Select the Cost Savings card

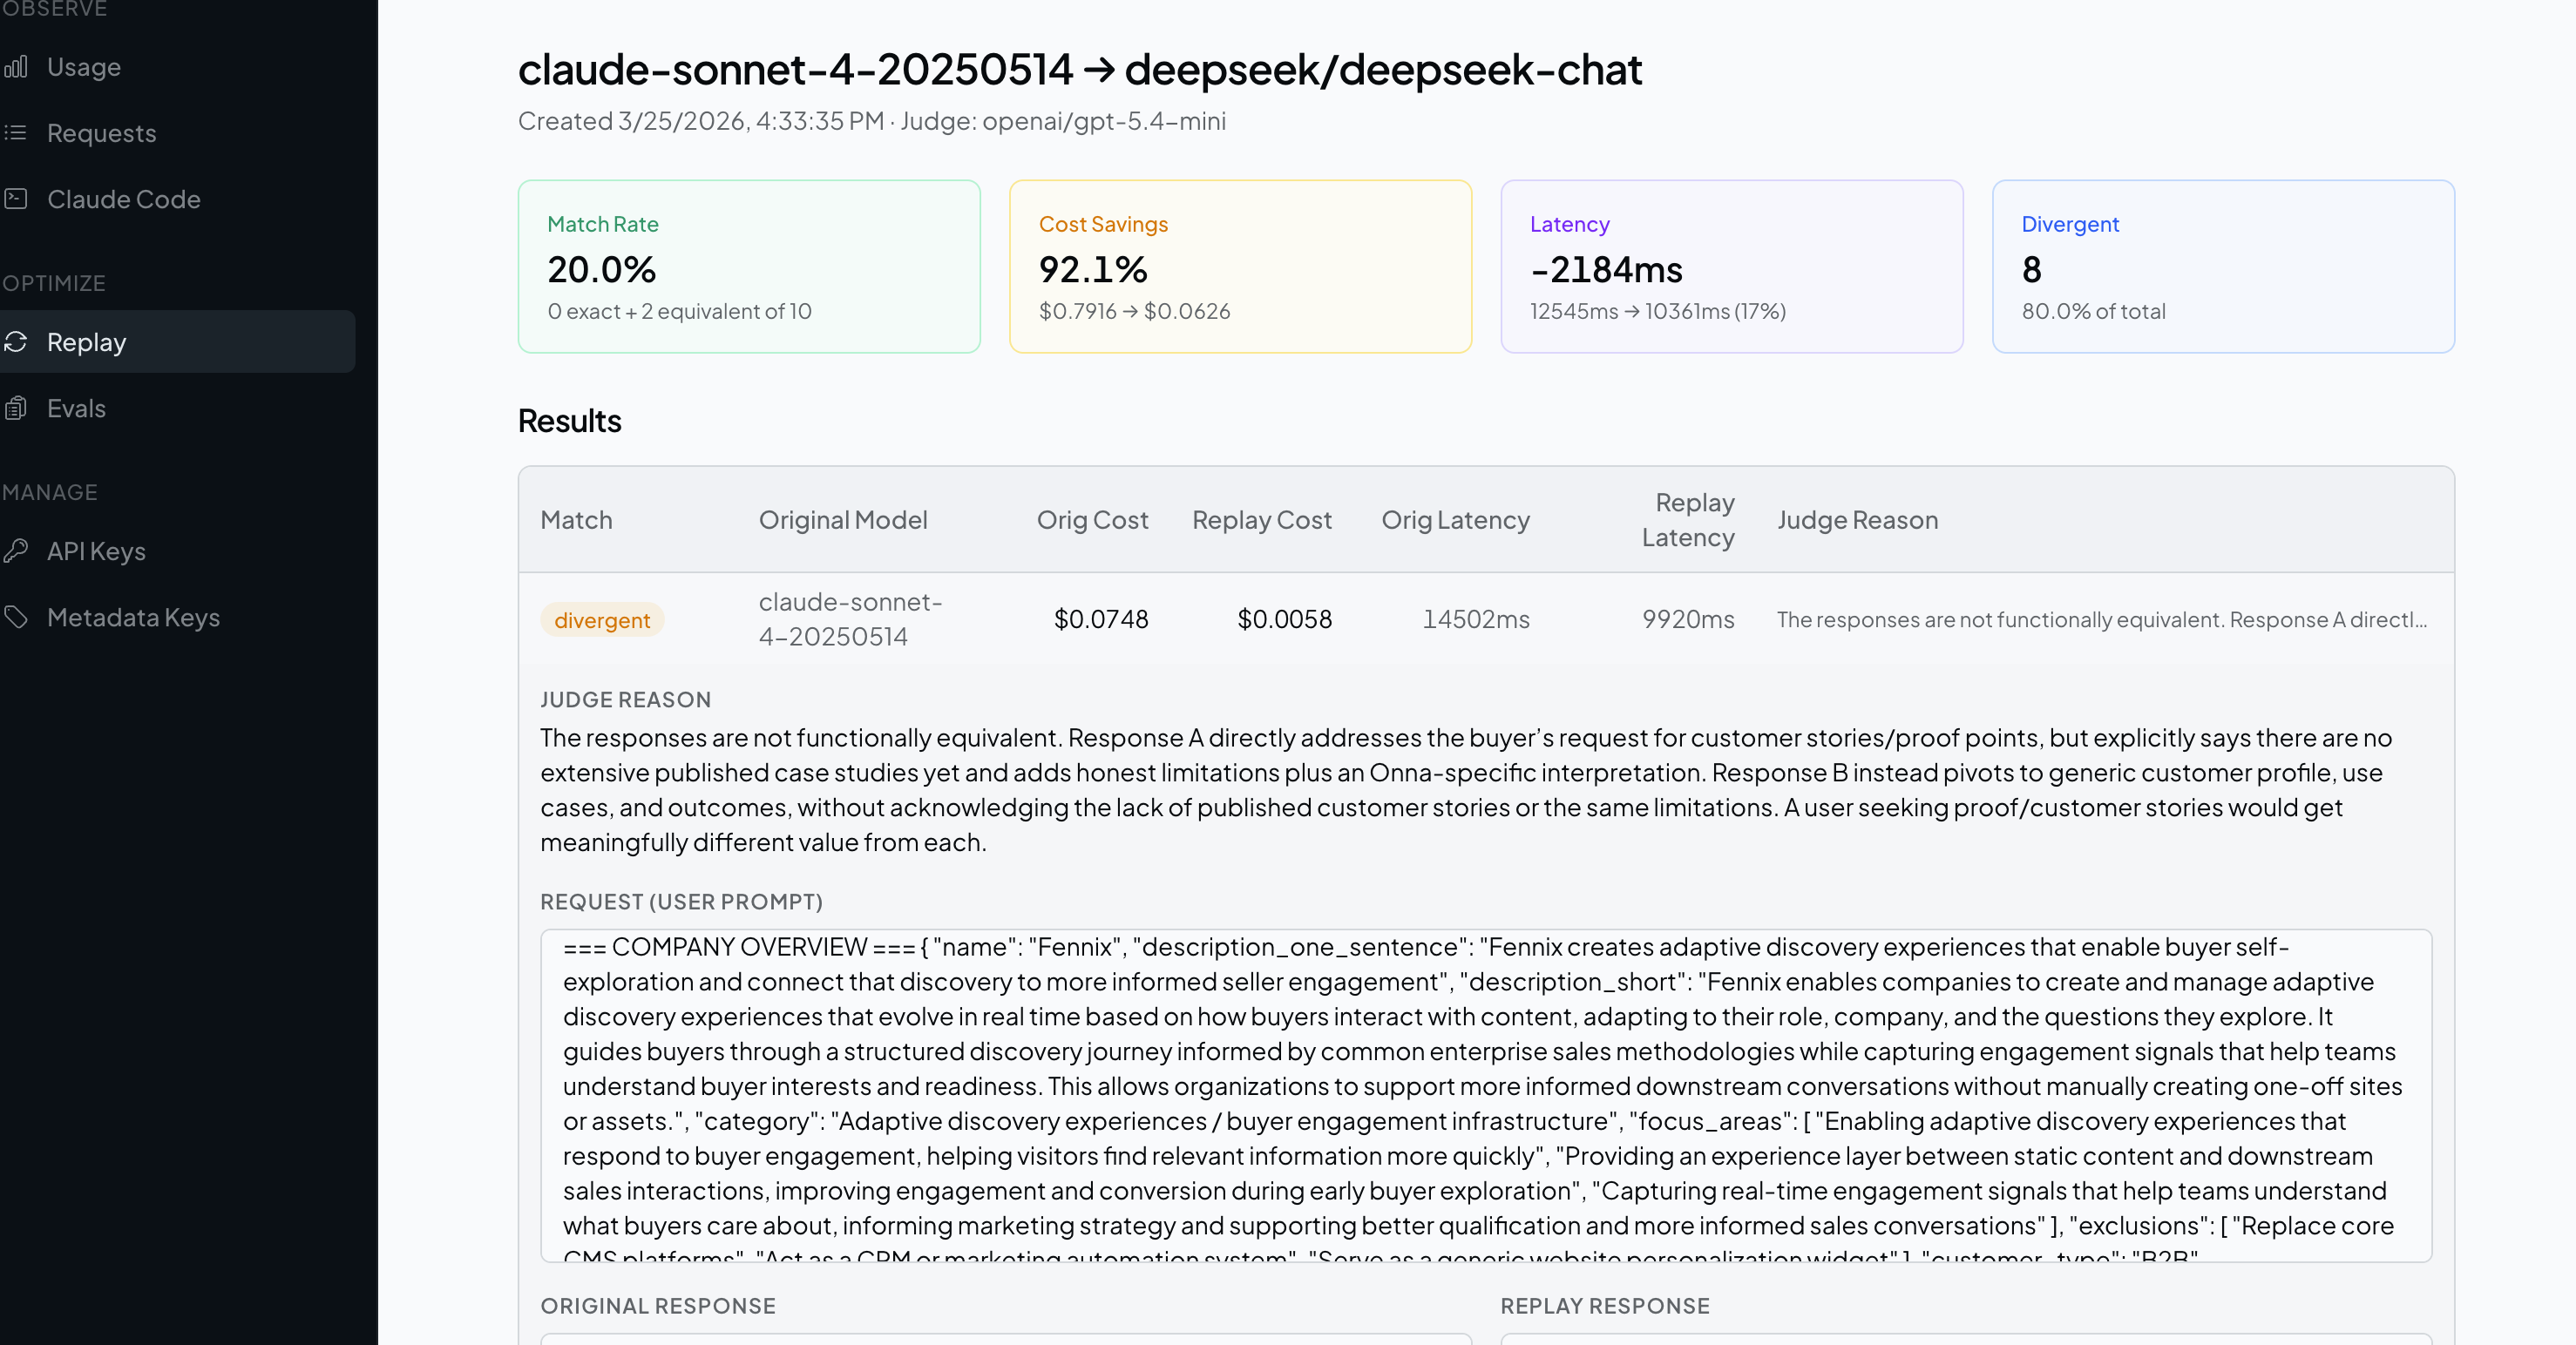coord(1240,266)
